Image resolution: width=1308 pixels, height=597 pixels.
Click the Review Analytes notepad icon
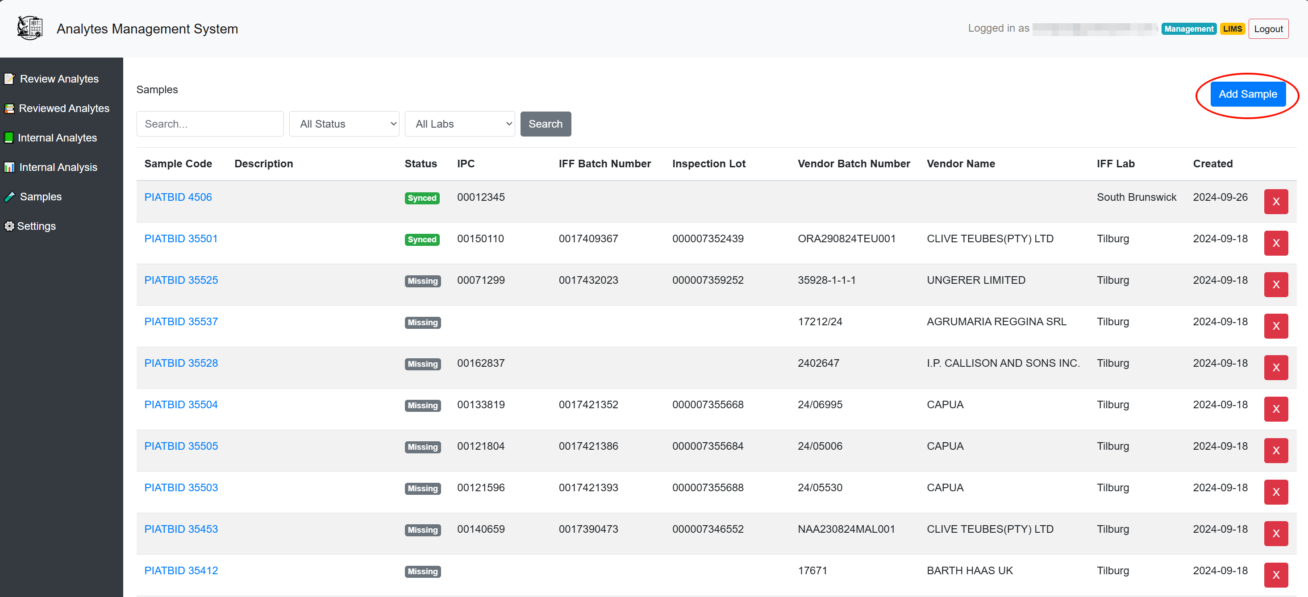[9, 79]
